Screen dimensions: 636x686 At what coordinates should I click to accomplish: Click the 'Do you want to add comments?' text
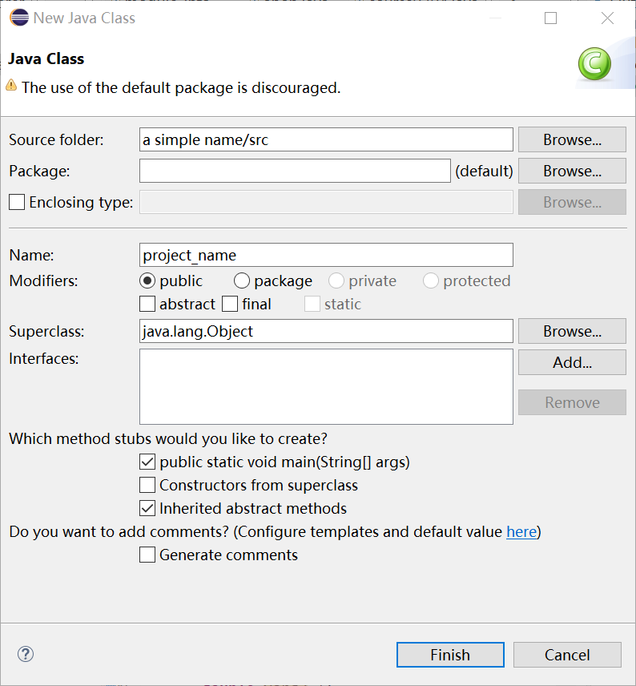point(119,531)
